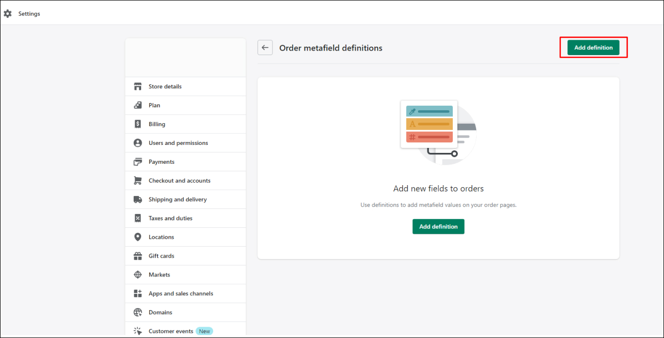Click the Use definitions description text
664x338 pixels.
tap(438, 205)
